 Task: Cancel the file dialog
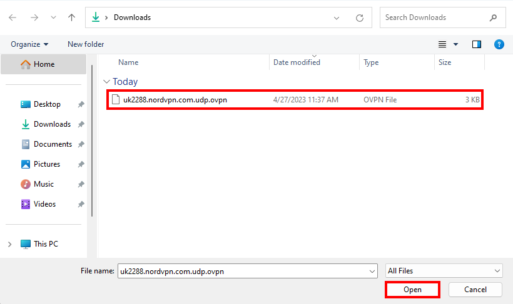475,290
